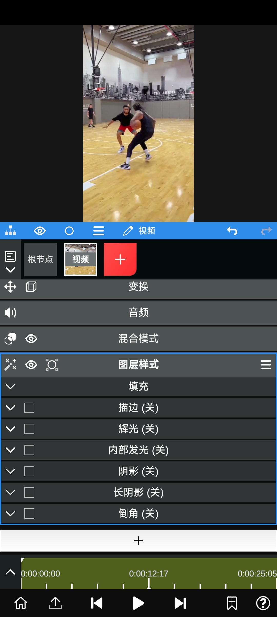Expand the 长阴影 long shadow chevron
277x617 pixels.
coord(10,493)
